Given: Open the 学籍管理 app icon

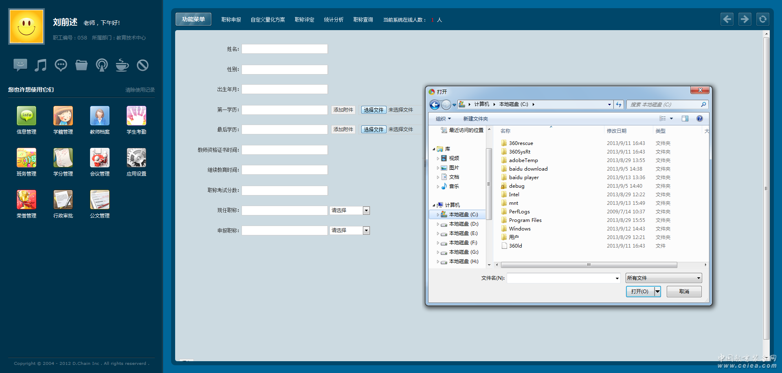Looking at the screenshot, I should click(63, 116).
